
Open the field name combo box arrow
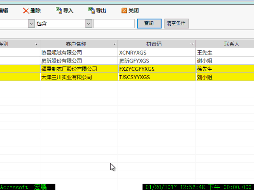pos(31,24)
